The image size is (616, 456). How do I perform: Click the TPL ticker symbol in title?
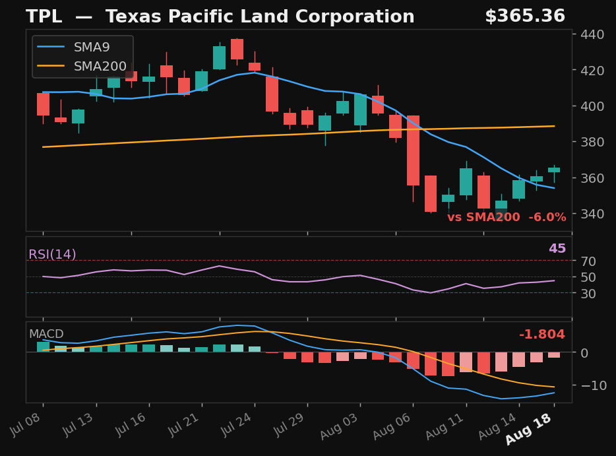point(44,17)
